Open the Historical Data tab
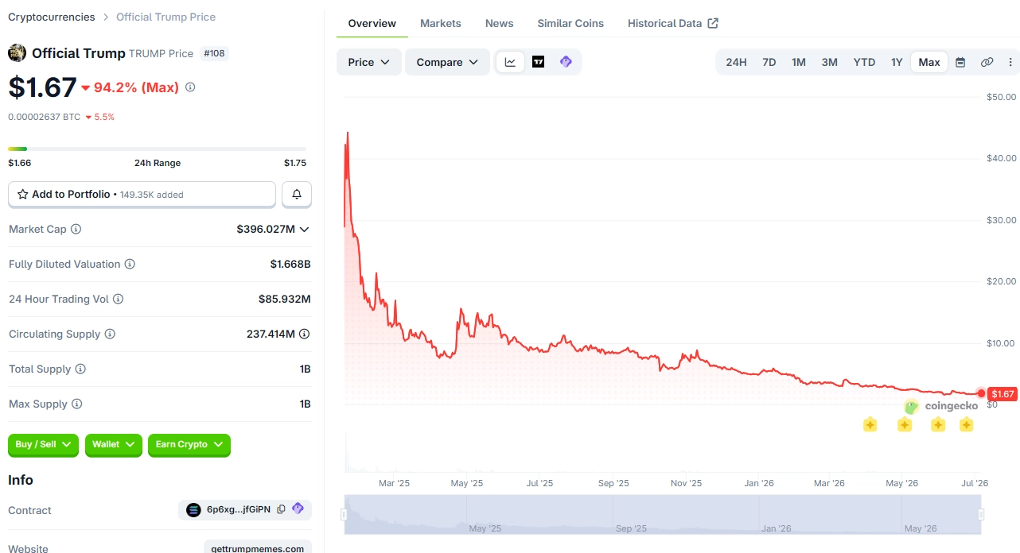Image resolution: width=1020 pixels, height=553 pixels. pyautogui.click(x=673, y=23)
